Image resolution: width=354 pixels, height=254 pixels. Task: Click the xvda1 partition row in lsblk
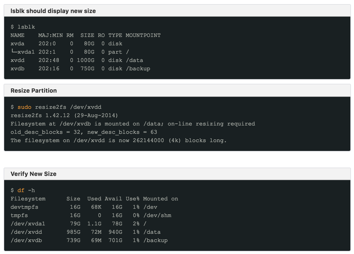70,52
